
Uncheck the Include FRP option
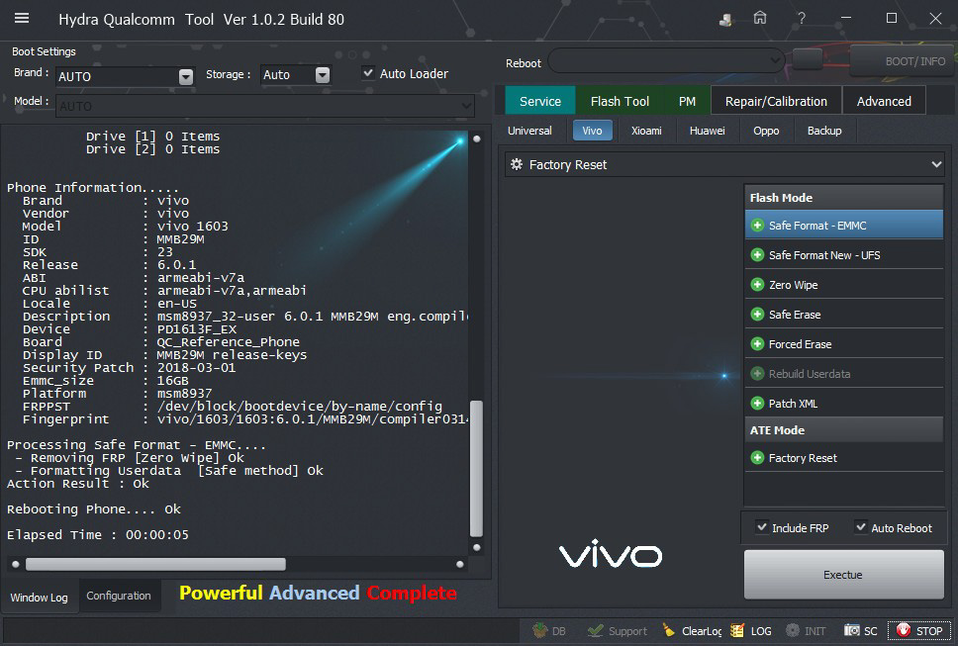click(x=761, y=527)
